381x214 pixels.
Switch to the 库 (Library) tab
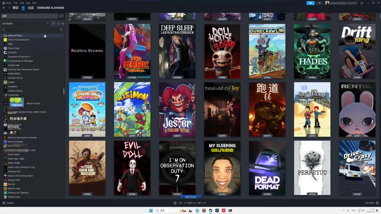[23, 8]
